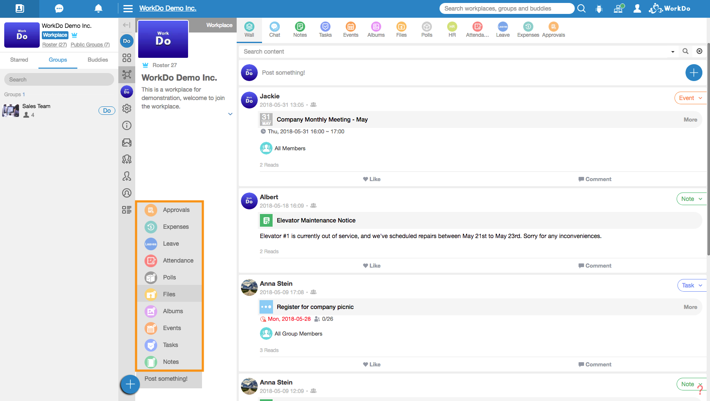Clear the content search with the X icon
Image resolution: width=710 pixels, height=401 pixels.
(699, 51)
